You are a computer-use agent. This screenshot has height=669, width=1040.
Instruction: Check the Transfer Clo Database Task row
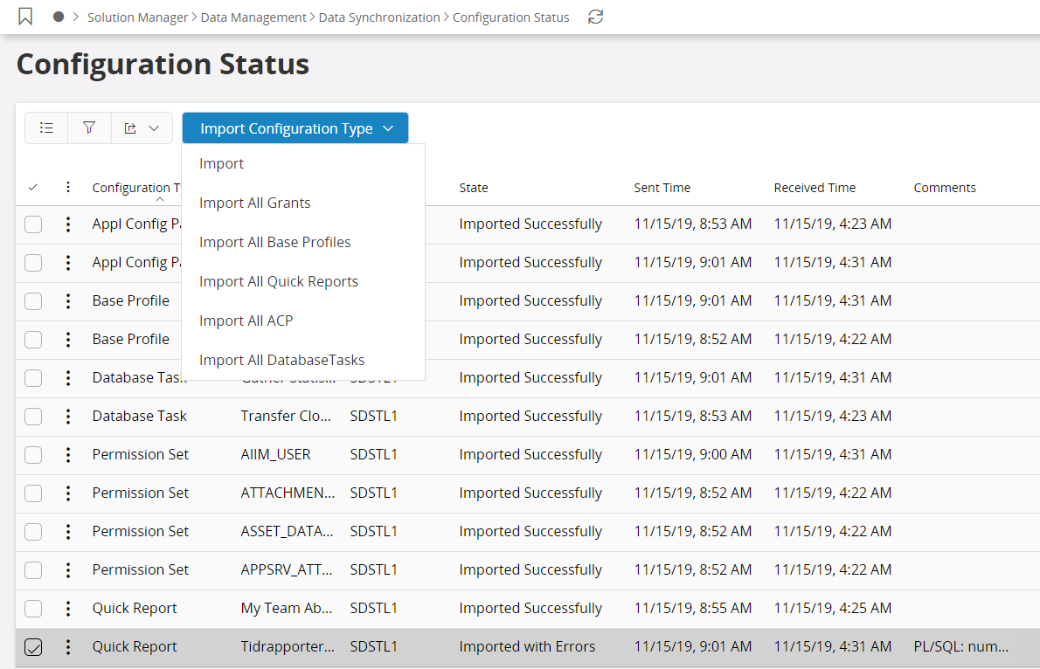click(x=33, y=417)
